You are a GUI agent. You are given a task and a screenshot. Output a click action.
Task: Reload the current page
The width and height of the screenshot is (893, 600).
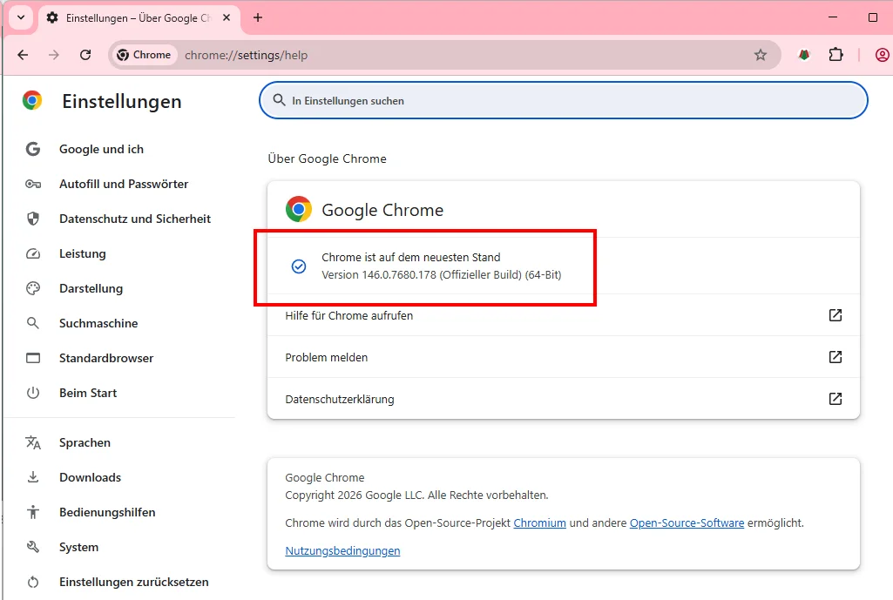[x=85, y=55]
